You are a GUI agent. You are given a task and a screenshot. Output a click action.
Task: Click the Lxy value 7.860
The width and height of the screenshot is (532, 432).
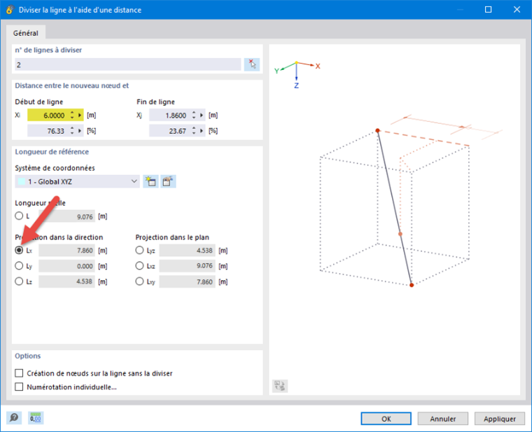188,281
